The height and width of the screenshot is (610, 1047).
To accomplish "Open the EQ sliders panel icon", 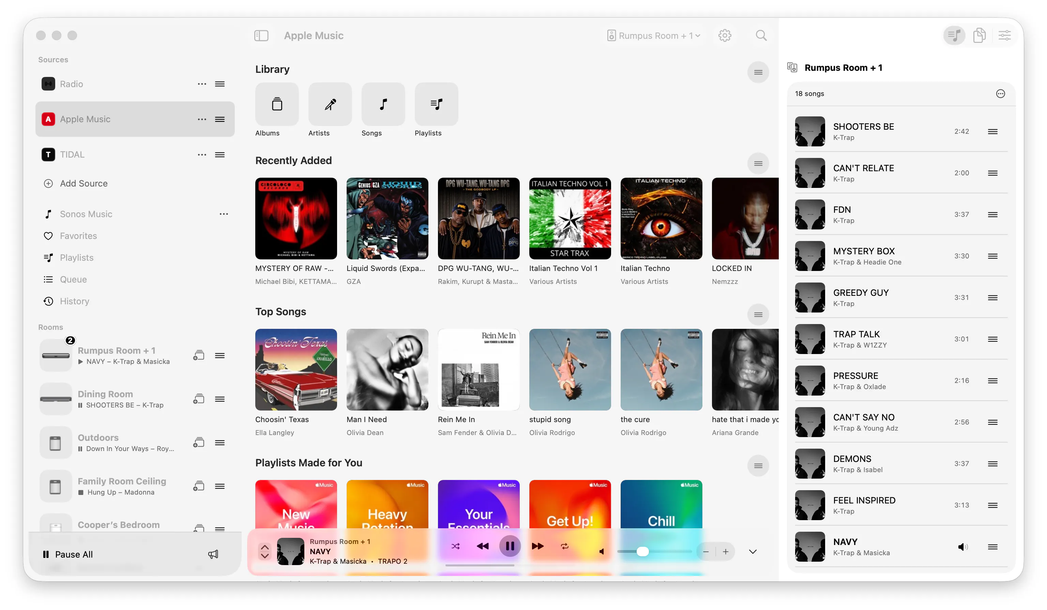I will pyautogui.click(x=1004, y=35).
